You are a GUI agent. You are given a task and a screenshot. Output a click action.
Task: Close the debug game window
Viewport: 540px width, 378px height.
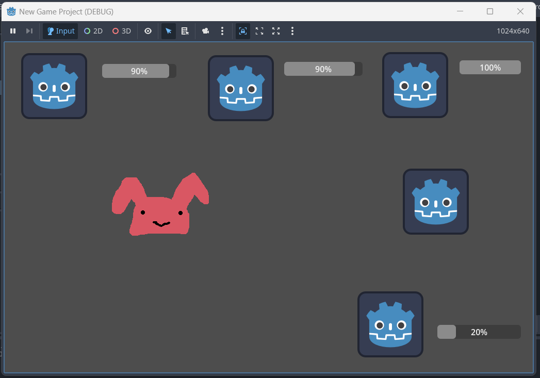(520, 11)
